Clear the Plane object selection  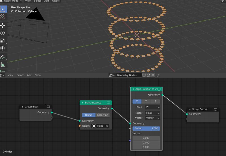pos(107,126)
